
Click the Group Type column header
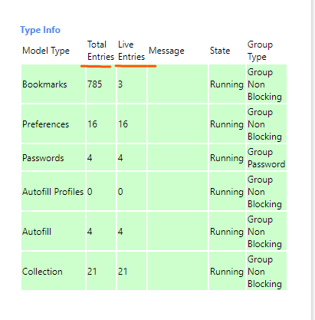260,51
